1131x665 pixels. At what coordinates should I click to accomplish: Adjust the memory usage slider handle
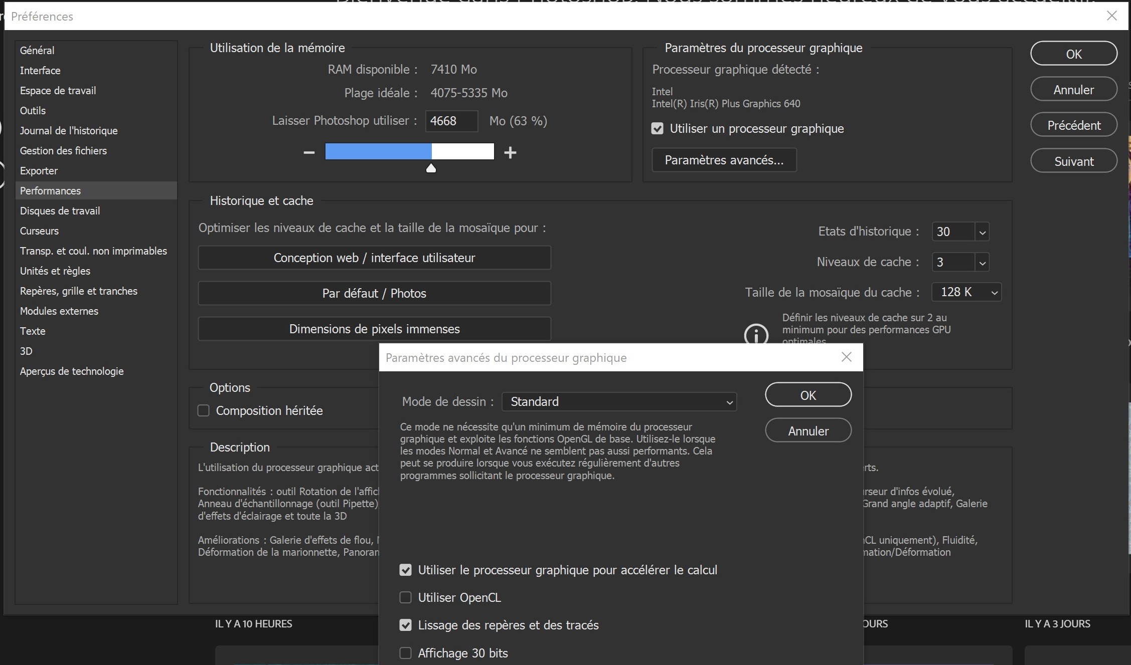pyautogui.click(x=430, y=168)
